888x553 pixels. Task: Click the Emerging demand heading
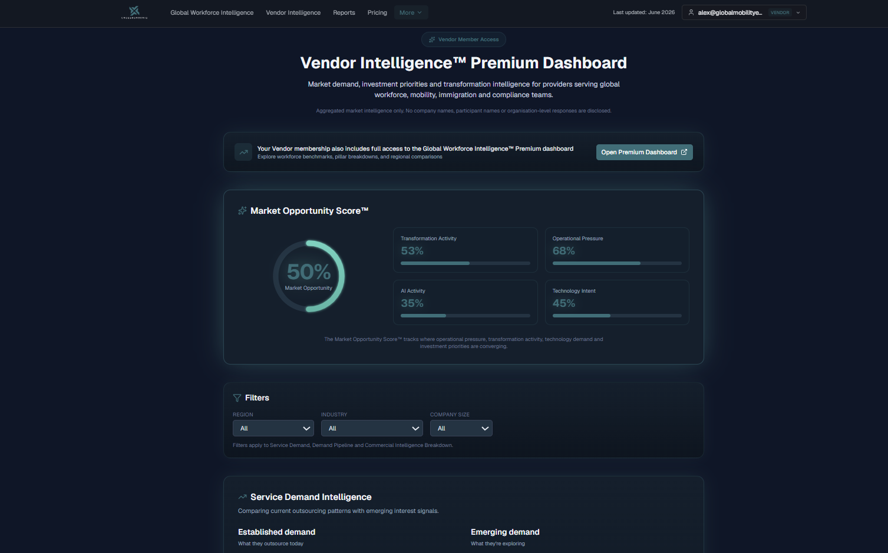tap(505, 532)
